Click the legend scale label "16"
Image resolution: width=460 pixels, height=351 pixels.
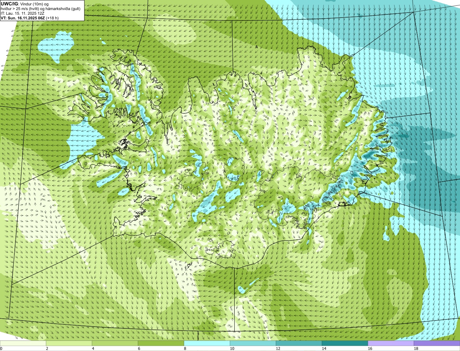point(370,348)
